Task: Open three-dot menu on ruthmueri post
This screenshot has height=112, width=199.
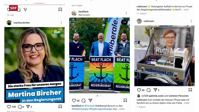Action: pos(191,21)
